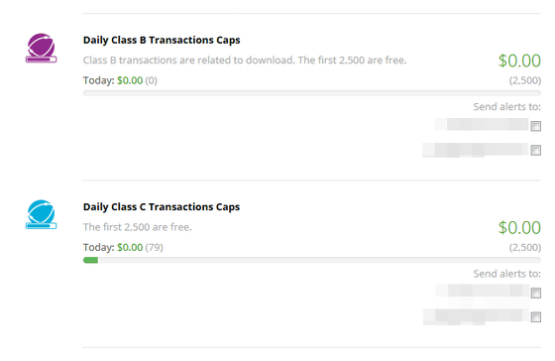Check second alert checkbox under Class B
This screenshot has width=555, height=361.
point(536,150)
